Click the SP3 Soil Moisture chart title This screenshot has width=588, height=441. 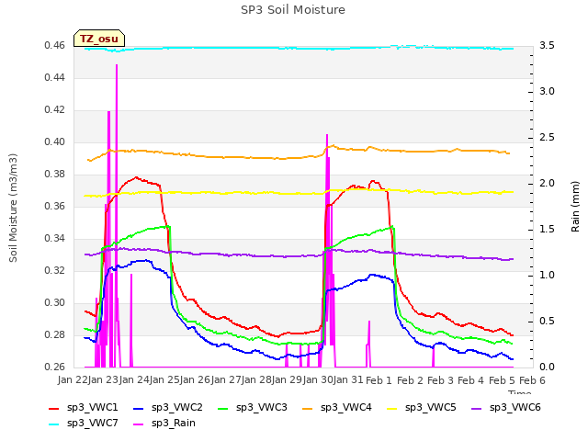293,10
